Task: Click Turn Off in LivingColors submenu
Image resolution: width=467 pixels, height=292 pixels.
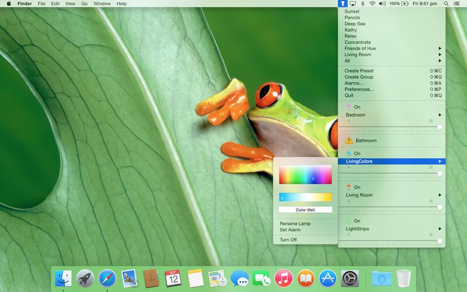Action: click(288, 240)
